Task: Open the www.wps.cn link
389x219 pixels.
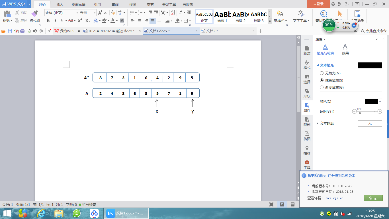Action: pos(335,198)
